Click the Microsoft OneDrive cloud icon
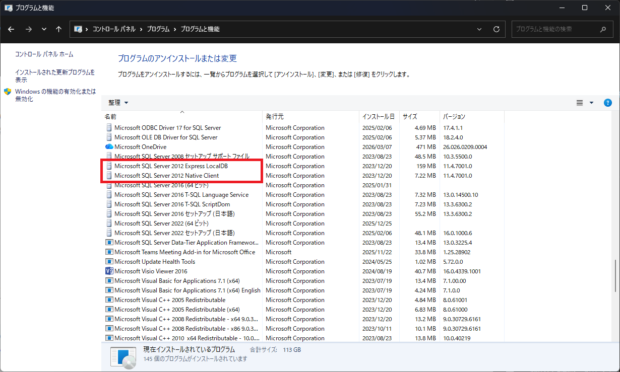This screenshot has width=620, height=372. click(x=109, y=147)
